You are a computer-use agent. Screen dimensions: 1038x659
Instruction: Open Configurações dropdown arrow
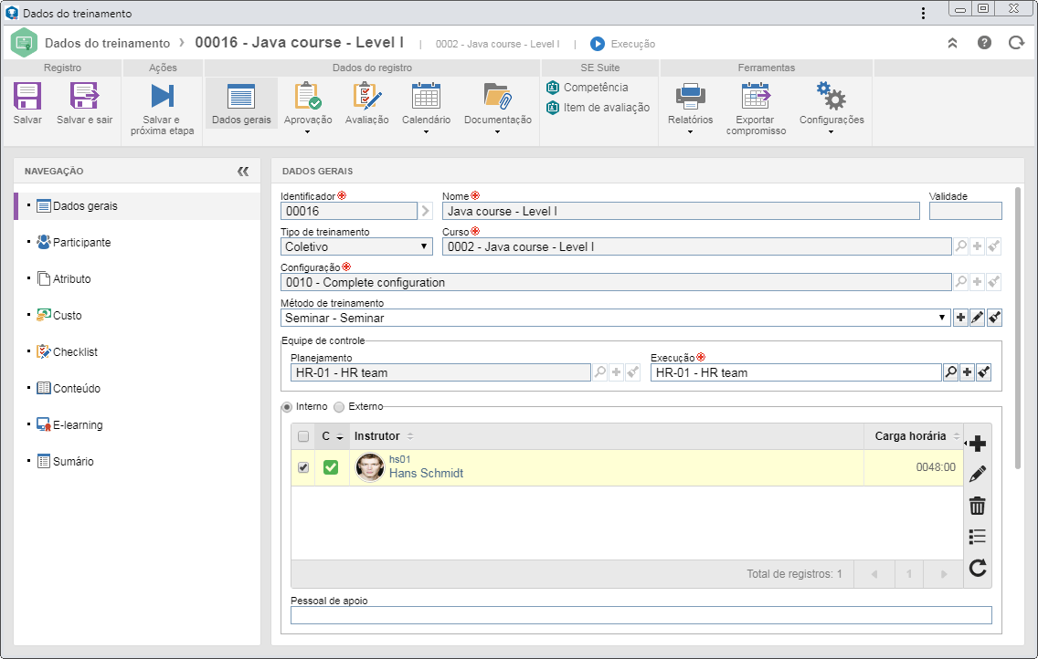tap(831, 132)
